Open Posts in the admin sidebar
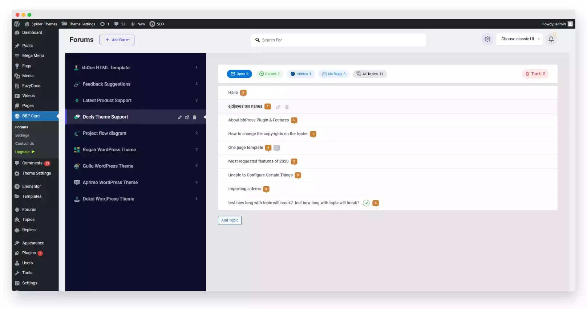The width and height of the screenshot is (587, 309). pyautogui.click(x=27, y=46)
